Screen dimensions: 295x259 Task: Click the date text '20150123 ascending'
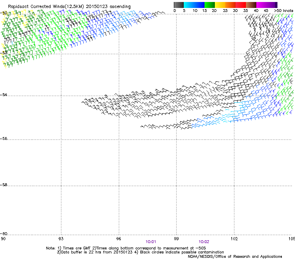pyautogui.click(x=108, y=7)
